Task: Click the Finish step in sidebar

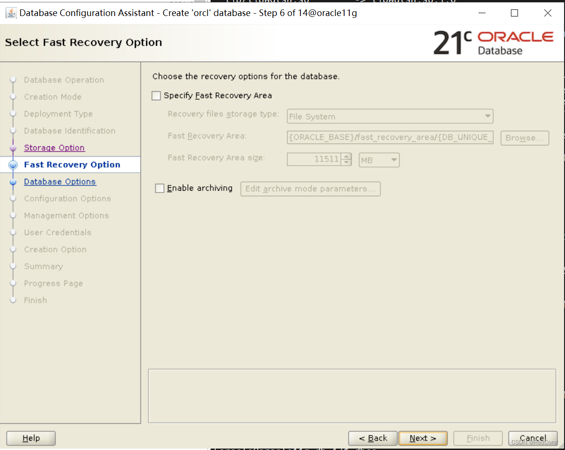Action: click(36, 300)
